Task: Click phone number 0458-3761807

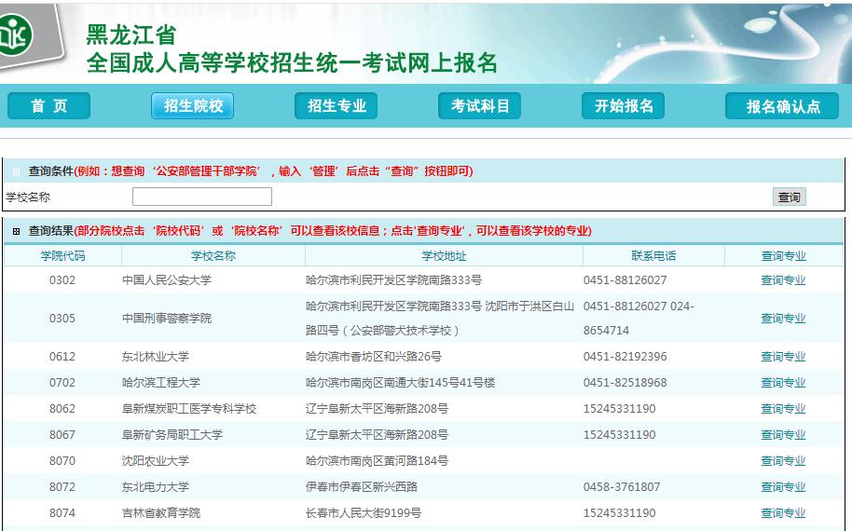Action: tap(622, 487)
